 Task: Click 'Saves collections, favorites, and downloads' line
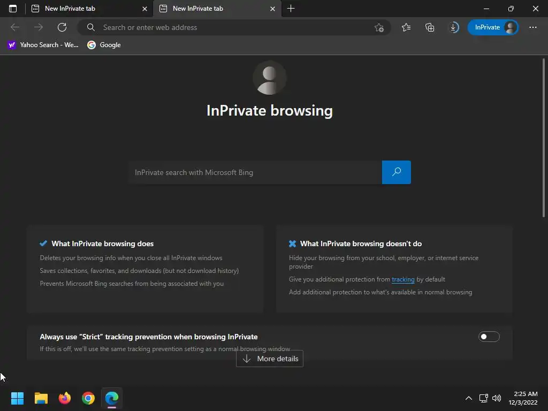tap(139, 271)
